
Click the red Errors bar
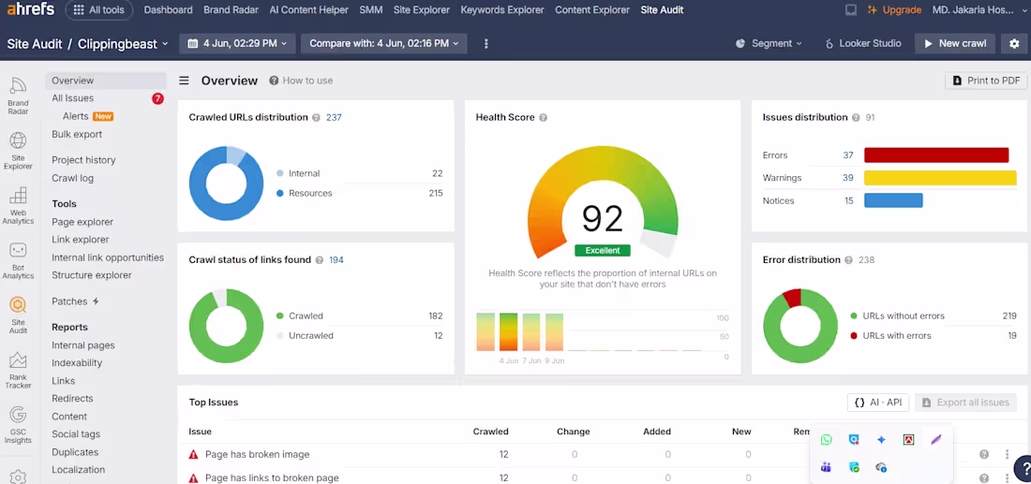pos(936,155)
